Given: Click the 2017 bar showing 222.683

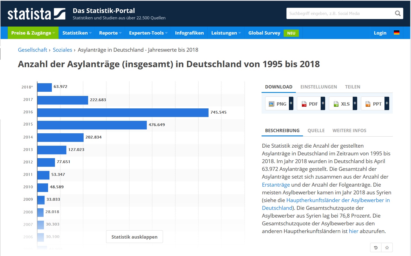Looking at the screenshot, I should point(63,100).
